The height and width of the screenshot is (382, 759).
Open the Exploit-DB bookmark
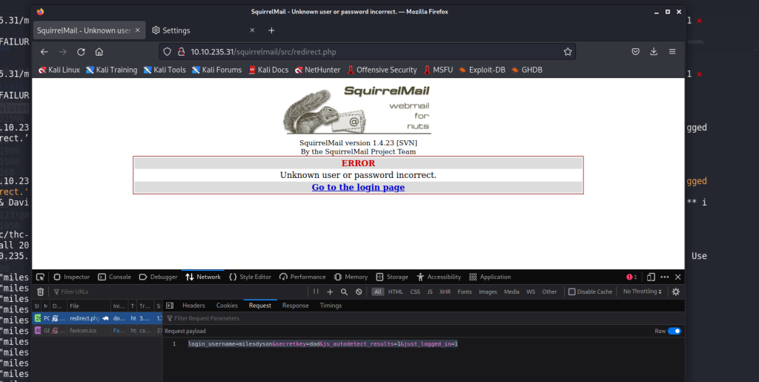click(x=482, y=70)
